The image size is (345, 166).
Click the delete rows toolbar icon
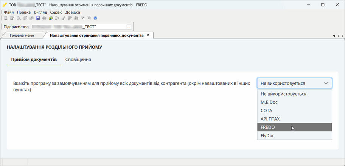[70, 18]
